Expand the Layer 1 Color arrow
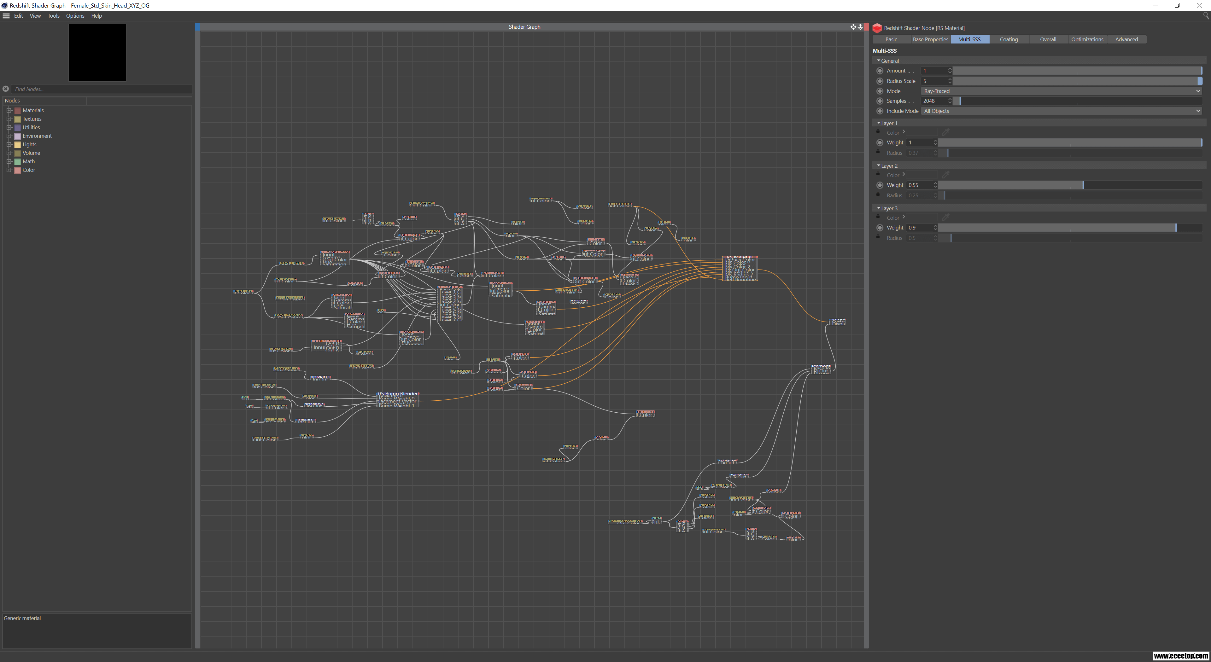Viewport: 1211px width, 662px height. pyautogui.click(x=904, y=132)
